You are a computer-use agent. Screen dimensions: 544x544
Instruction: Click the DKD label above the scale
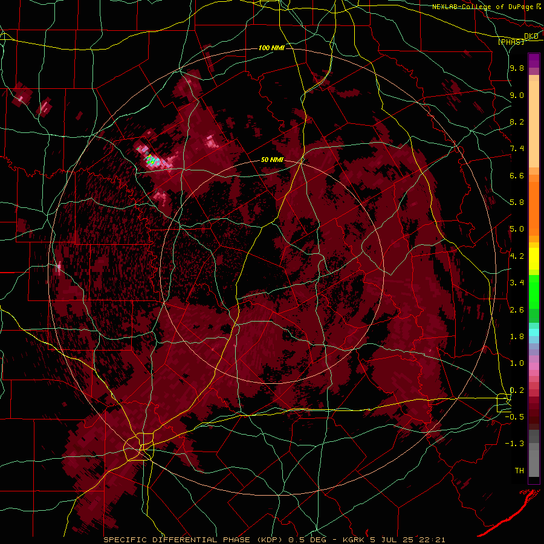point(531,36)
